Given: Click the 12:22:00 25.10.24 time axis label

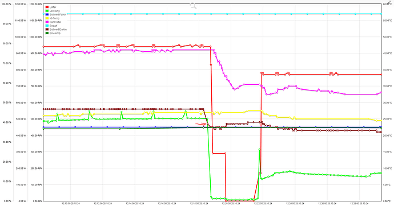Looking at the screenshot, I should (263, 204).
